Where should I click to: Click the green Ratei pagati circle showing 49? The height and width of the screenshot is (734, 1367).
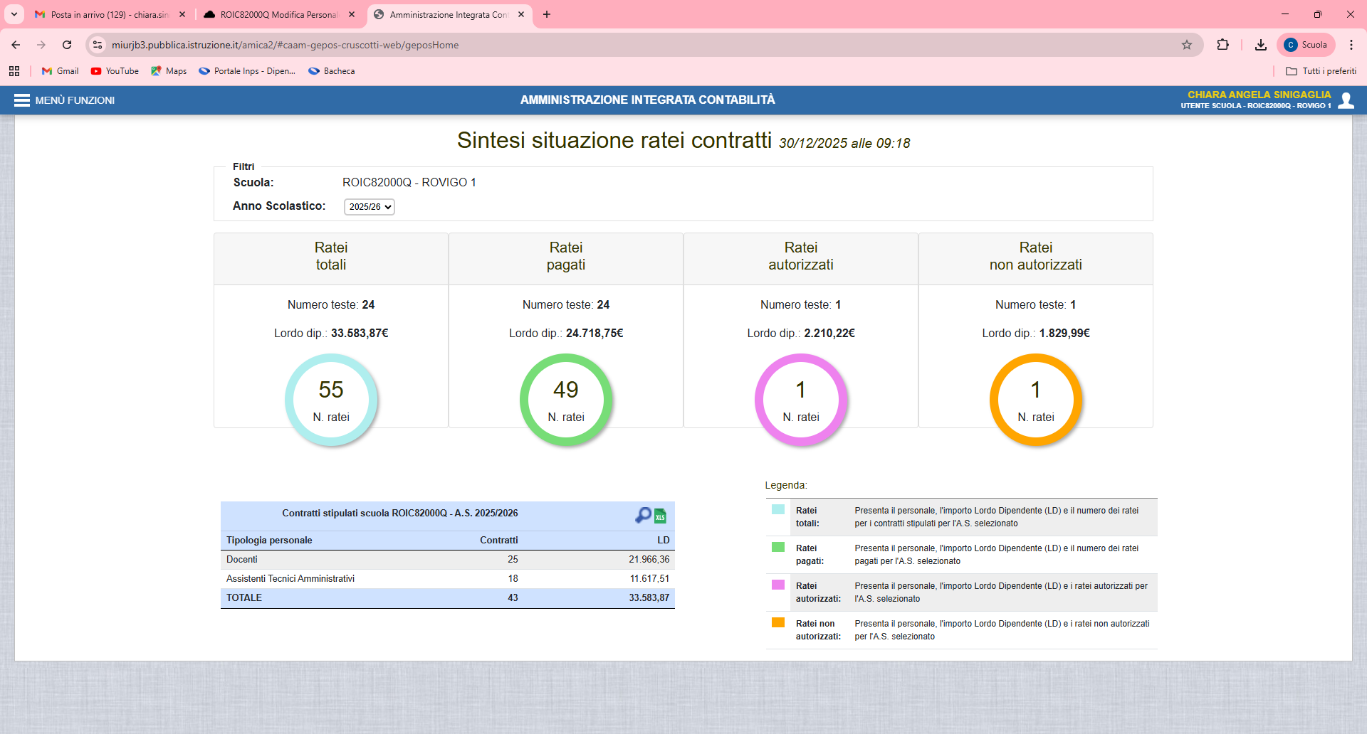click(x=566, y=400)
